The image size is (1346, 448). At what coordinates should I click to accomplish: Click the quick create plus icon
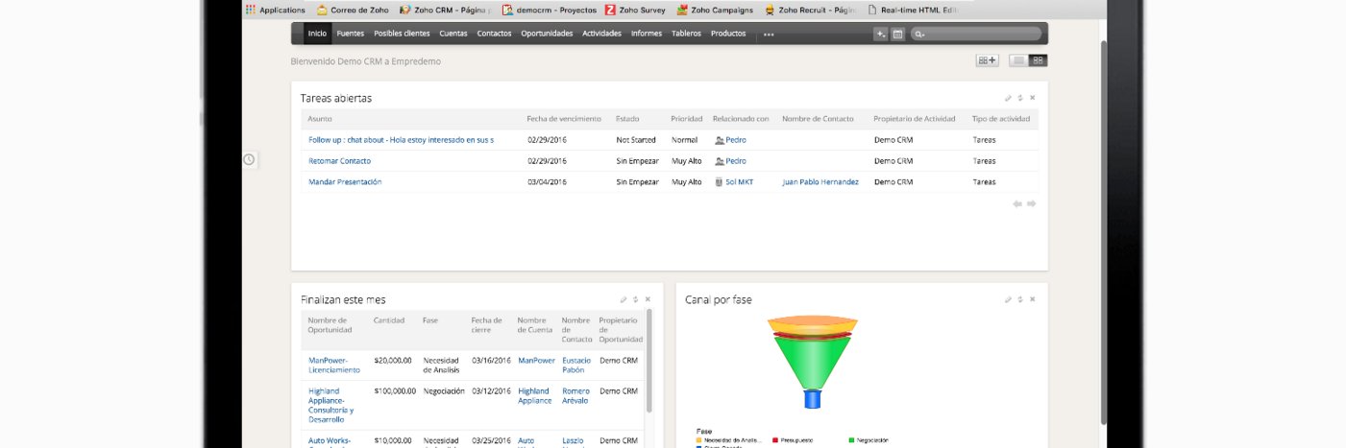point(880,34)
